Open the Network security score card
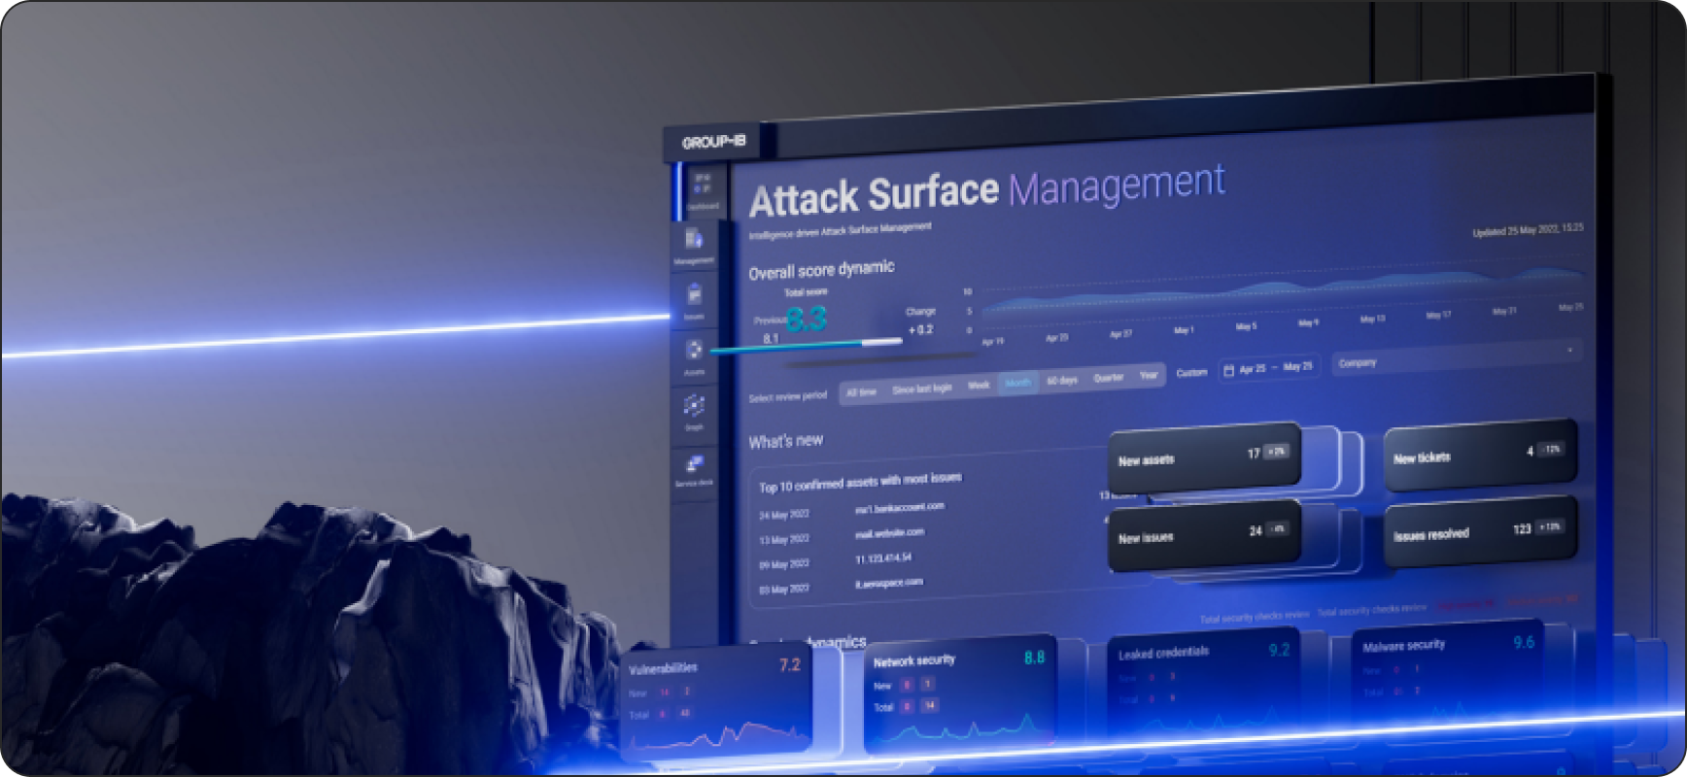This screenshot has height=777, width=1687. 960,693
